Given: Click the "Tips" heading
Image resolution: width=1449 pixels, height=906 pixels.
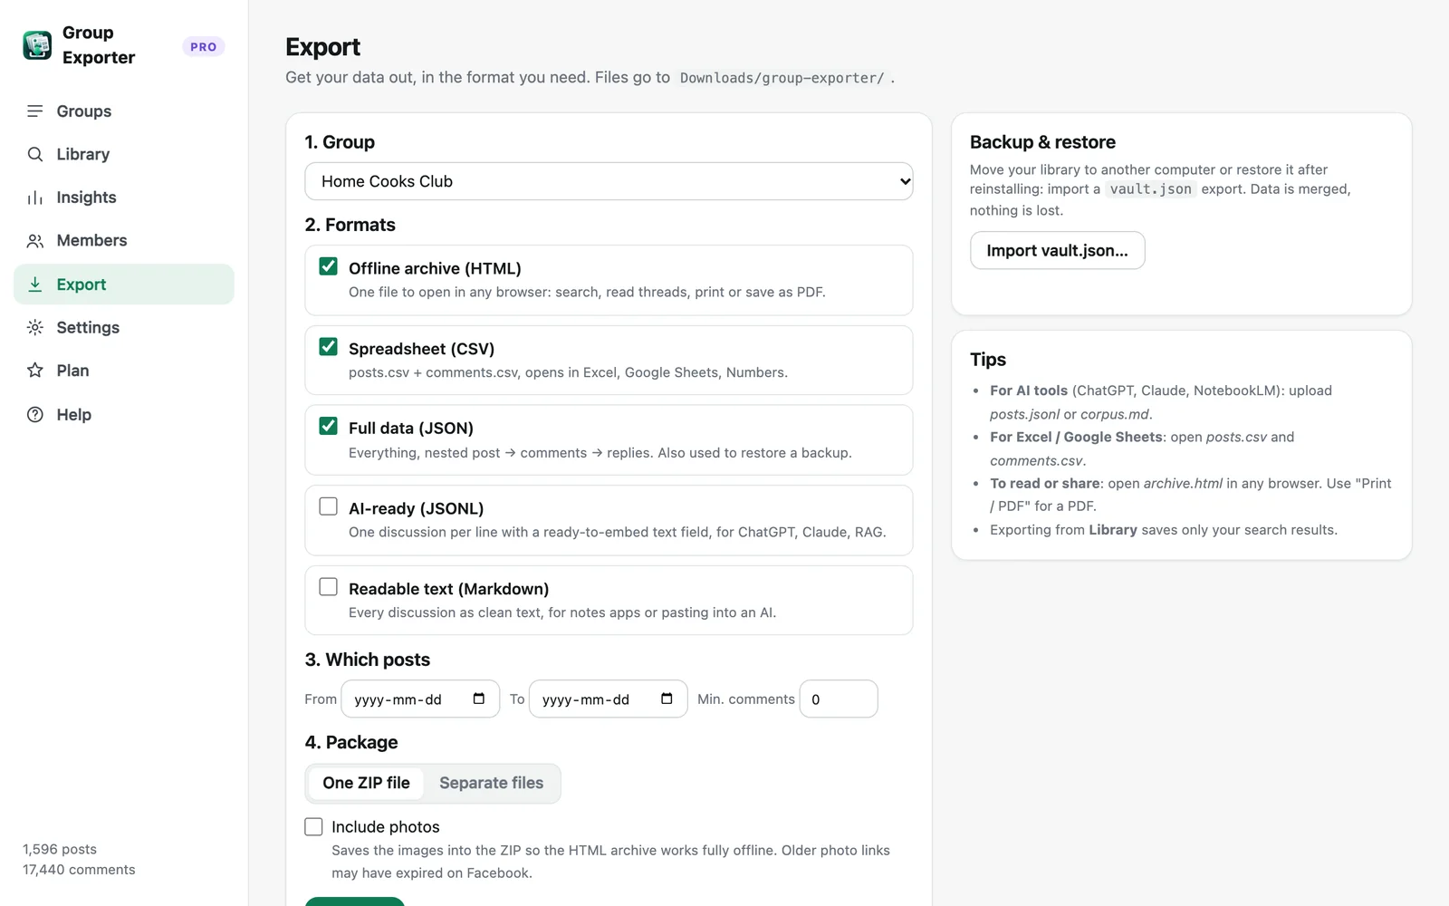Looking at the screenshot, I should tap(988, 360).
